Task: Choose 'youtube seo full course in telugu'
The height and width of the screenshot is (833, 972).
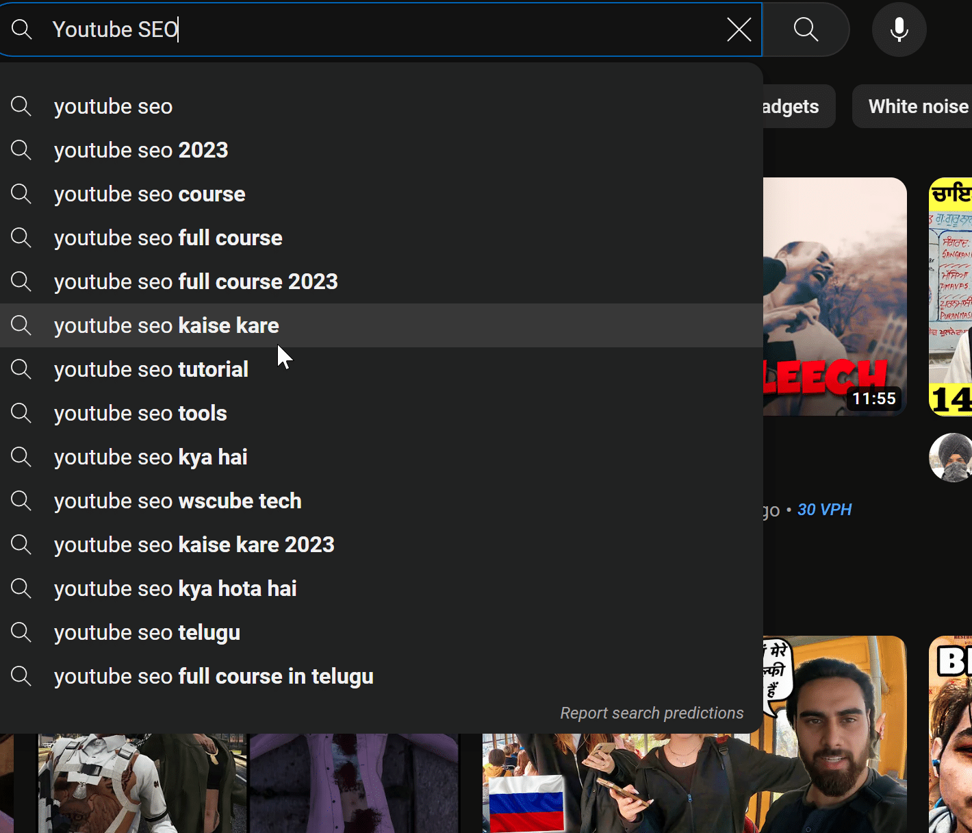Action: [x=381, y=676]
